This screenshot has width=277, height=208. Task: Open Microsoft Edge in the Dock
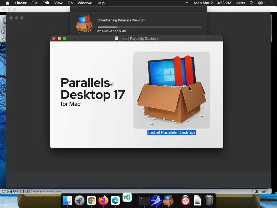pos(115,200)
